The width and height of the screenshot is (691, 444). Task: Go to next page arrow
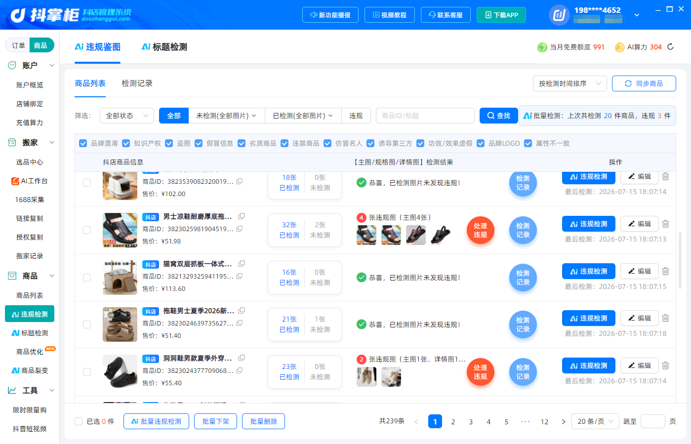coord(563,422)
